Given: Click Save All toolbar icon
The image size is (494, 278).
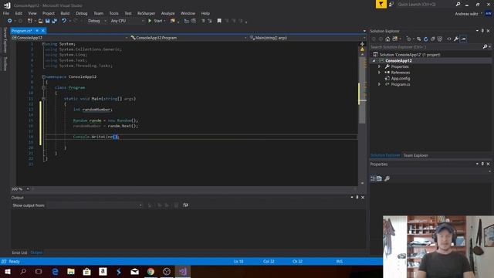Looking at the screenshot, I should (x=54, y=21).
